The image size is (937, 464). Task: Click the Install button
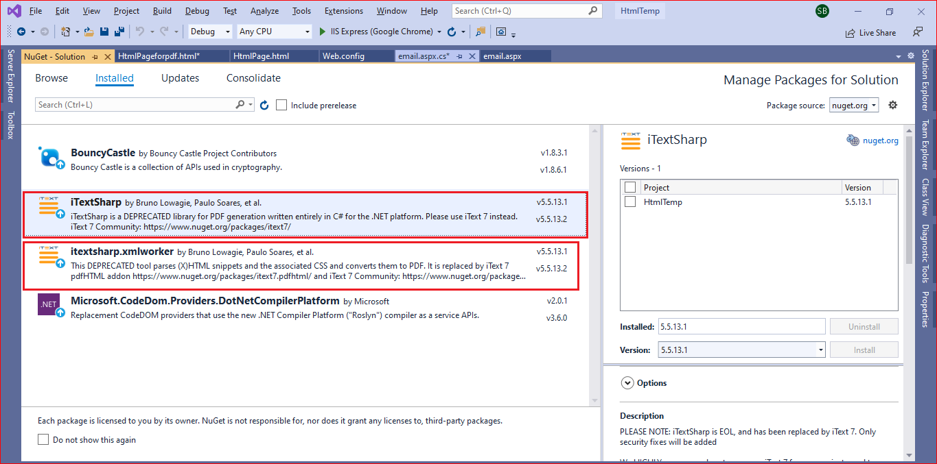(x=864, y=350)
